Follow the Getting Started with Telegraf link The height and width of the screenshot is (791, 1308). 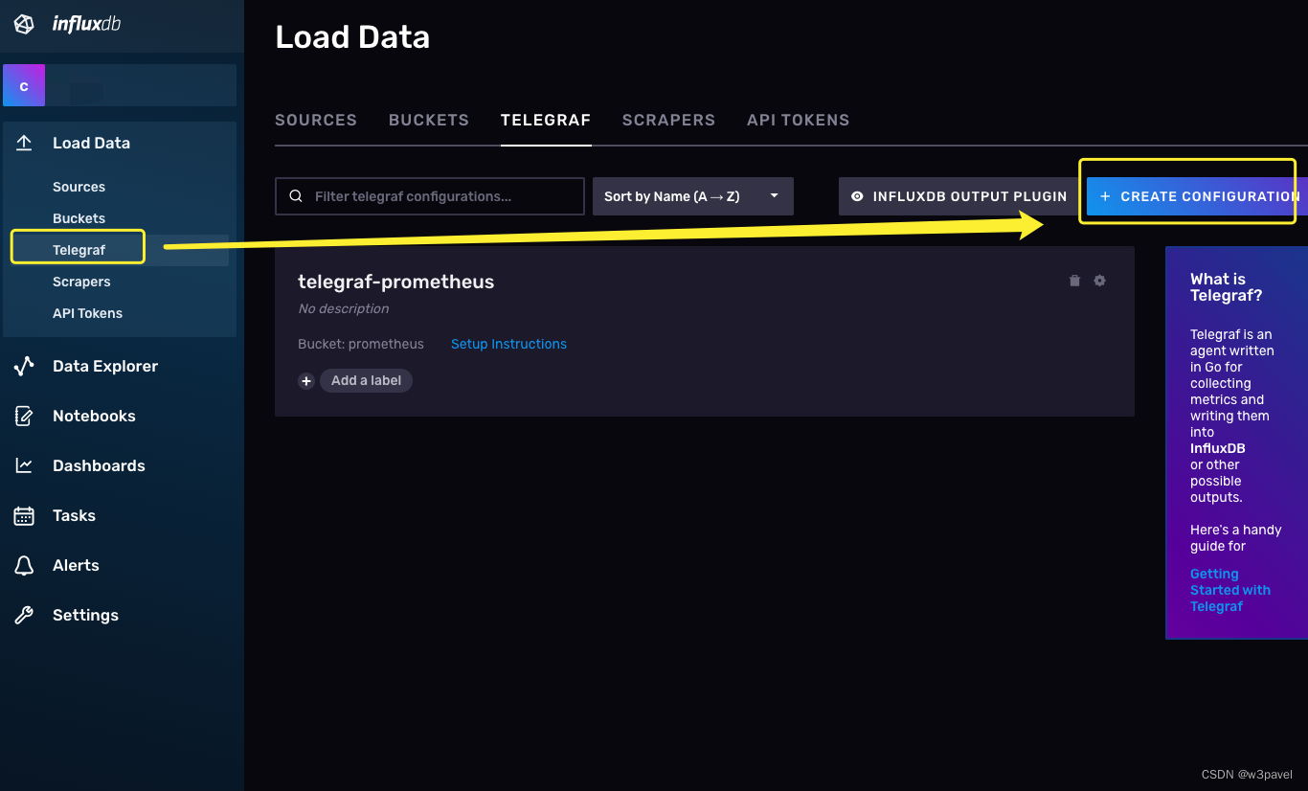click(x=1230, y=589)
